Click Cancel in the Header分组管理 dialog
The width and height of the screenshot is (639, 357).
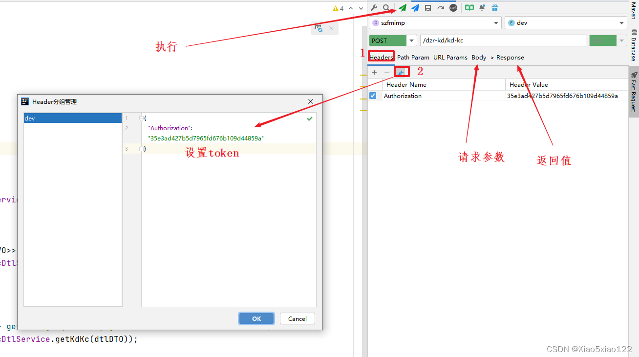pyautogui.click(x=298, y=318)
